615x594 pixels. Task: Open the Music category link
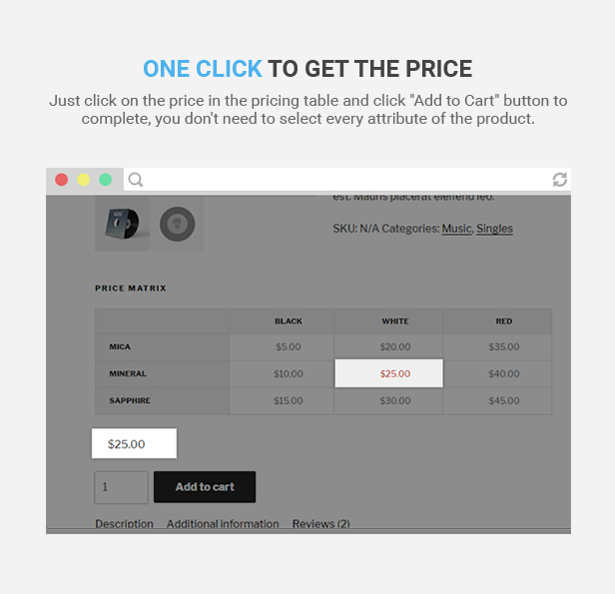click(456, 229)
